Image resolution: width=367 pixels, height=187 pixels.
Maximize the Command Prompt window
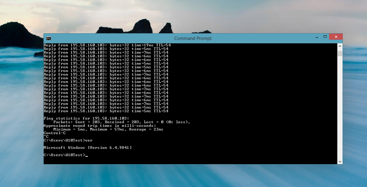click(x=325, y=37)
